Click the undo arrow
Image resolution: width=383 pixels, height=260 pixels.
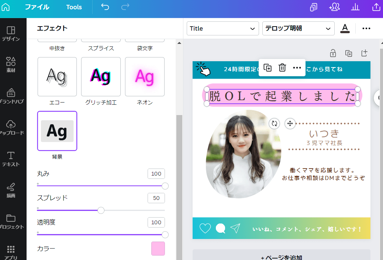[x=105, y=7]
